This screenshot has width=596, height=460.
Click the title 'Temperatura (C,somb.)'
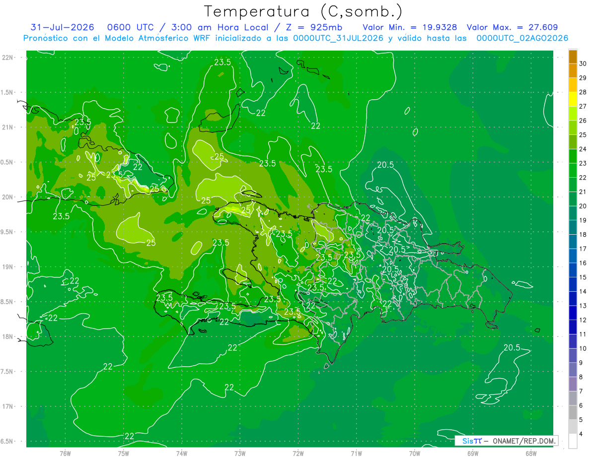pos(303,11)
